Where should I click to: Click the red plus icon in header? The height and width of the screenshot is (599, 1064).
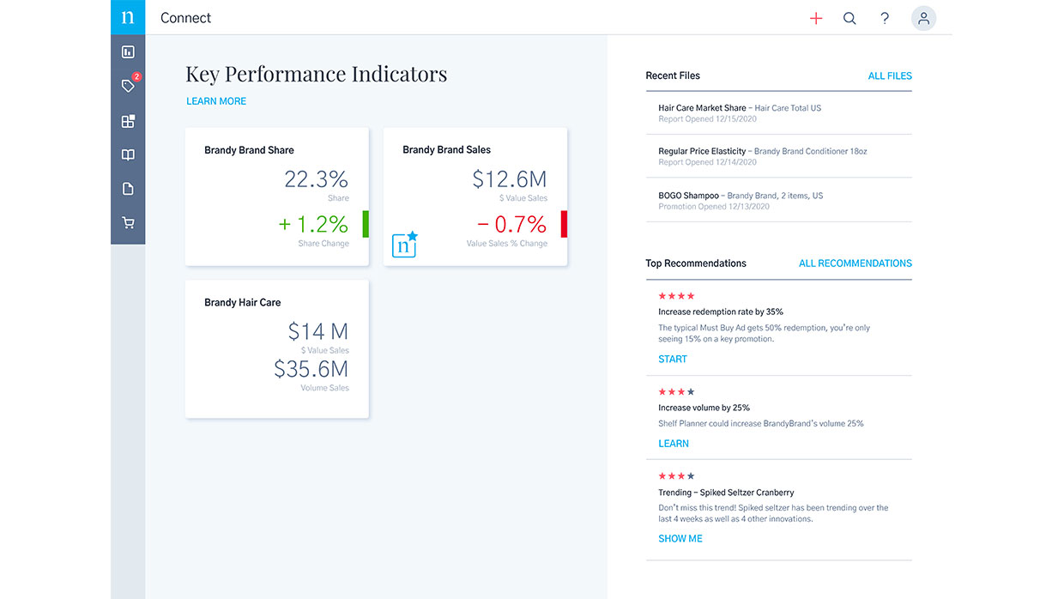816,18
